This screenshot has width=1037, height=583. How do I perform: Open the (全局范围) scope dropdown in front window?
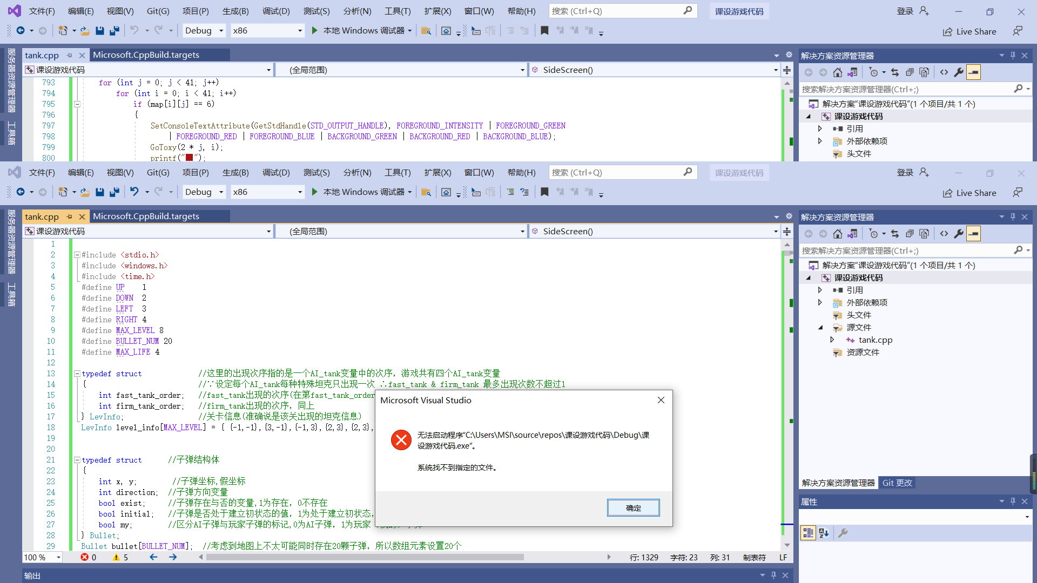click(401, 232)
